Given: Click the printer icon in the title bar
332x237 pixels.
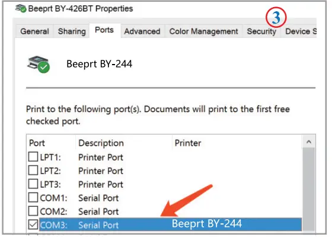Looking at the screenshot, I should click(x=21, y=8).
